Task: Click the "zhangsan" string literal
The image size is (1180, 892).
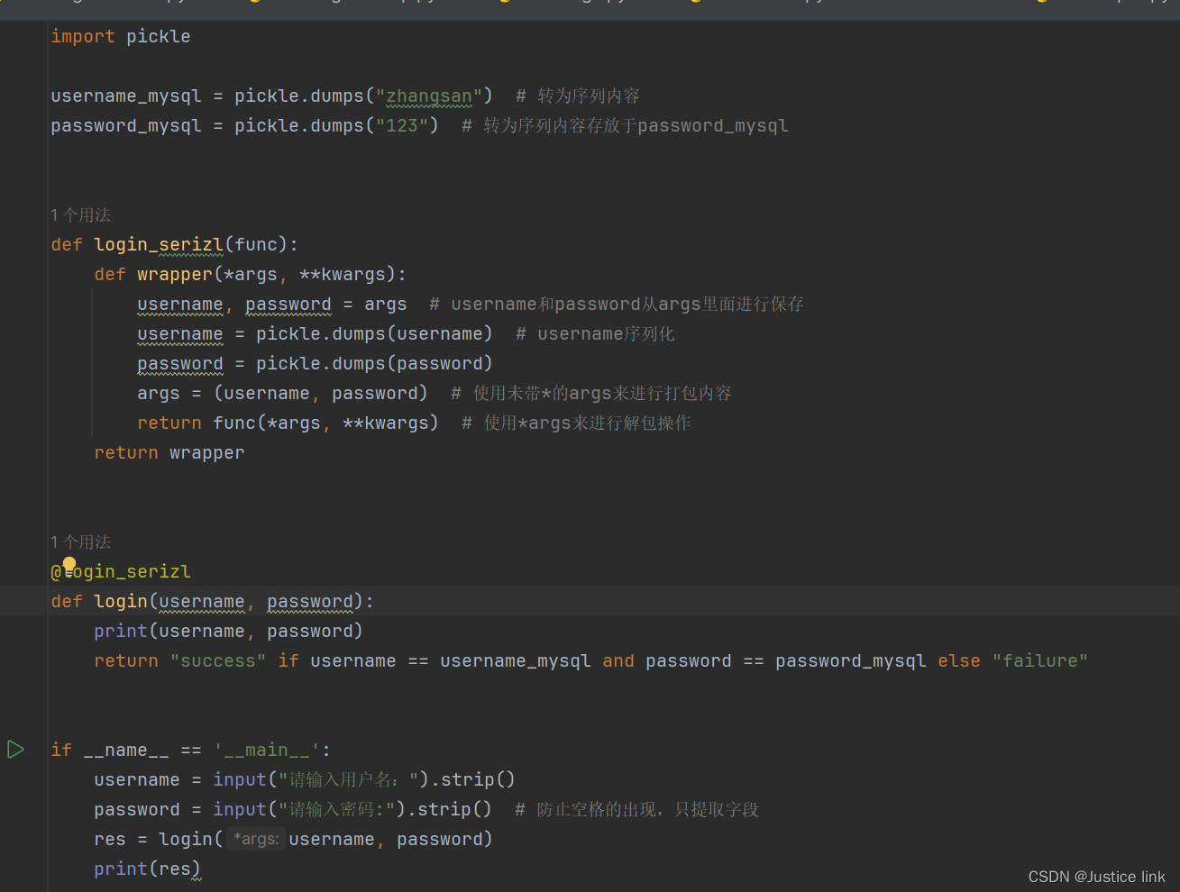Action: [429, 96]
